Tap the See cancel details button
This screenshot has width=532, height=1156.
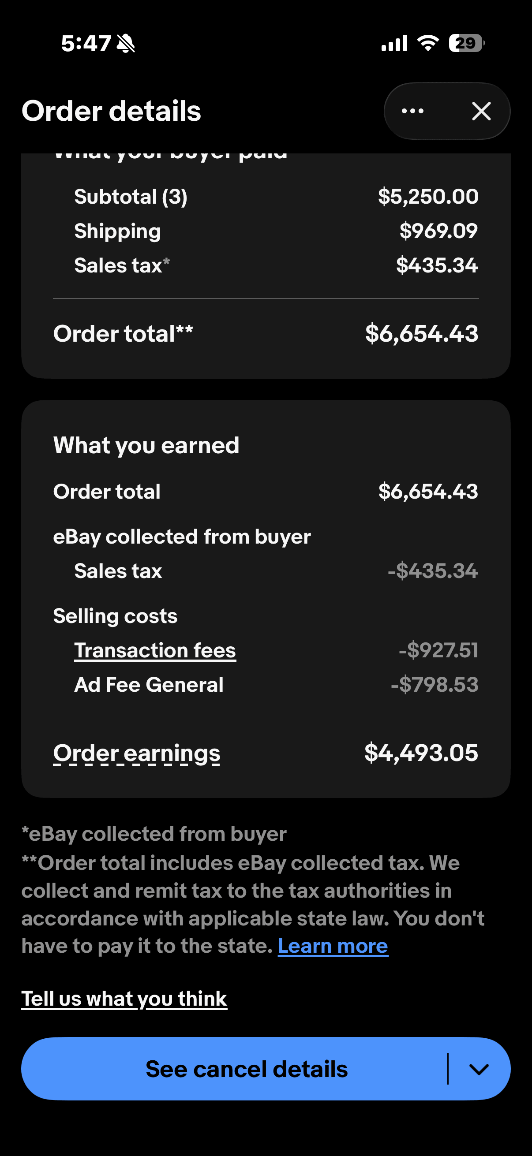[x=247, y=1069]
